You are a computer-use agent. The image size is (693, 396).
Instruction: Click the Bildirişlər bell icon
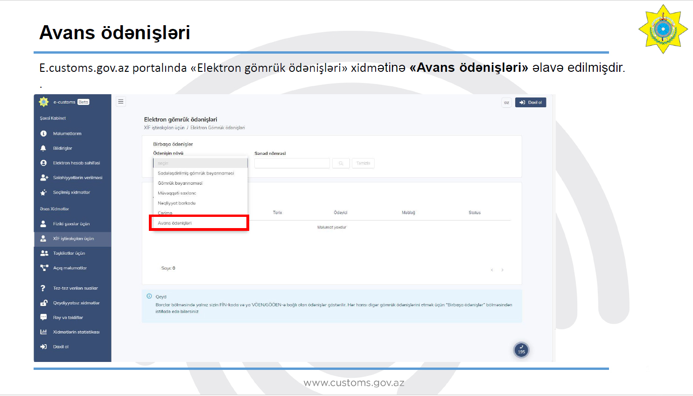pyautogui.click(x=43, y=148)
